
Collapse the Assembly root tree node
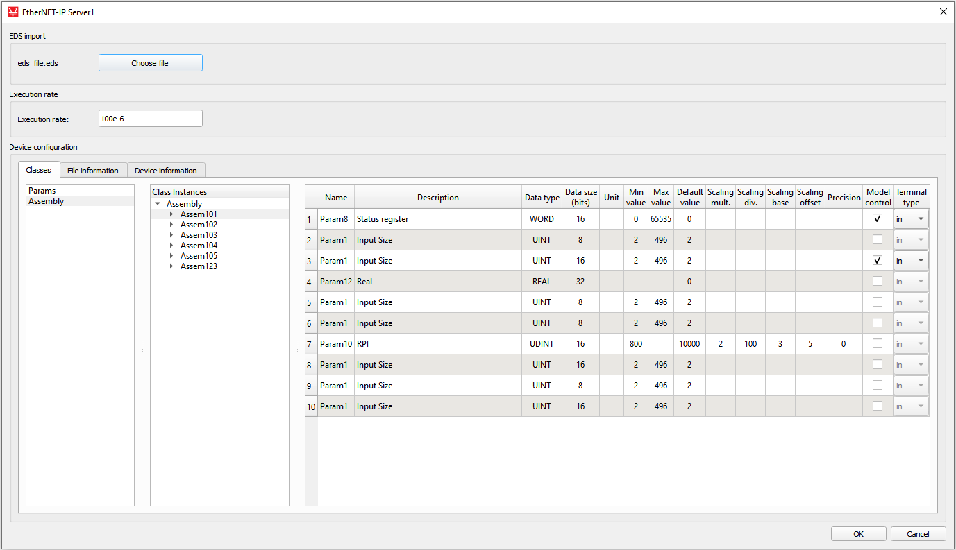pos(158,204)
